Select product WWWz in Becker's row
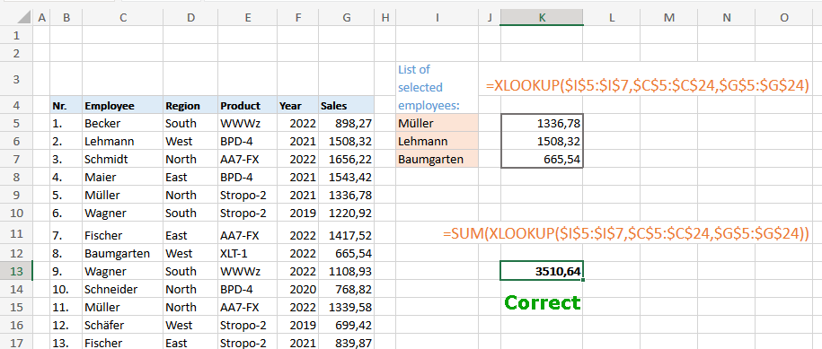Screen dimensions: 822x349 click(247, 124)
